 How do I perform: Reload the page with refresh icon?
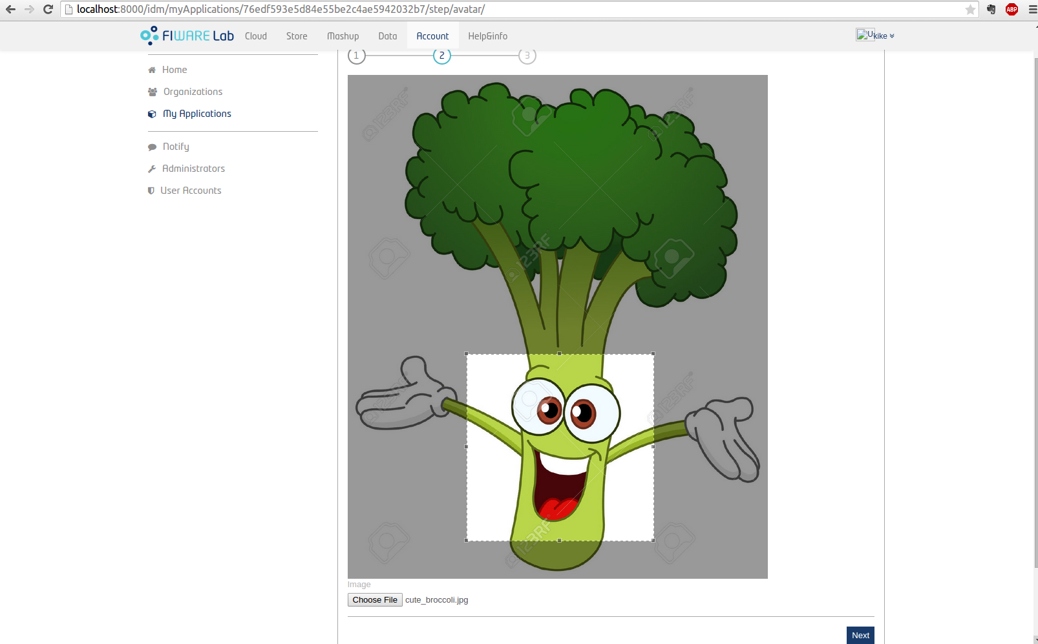[48, 9]
